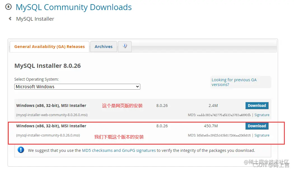Click filename mysql-installer-web-community-8.0.26.0.msi
The width and height of the screenshot is (294, 170).
[52, 115]
